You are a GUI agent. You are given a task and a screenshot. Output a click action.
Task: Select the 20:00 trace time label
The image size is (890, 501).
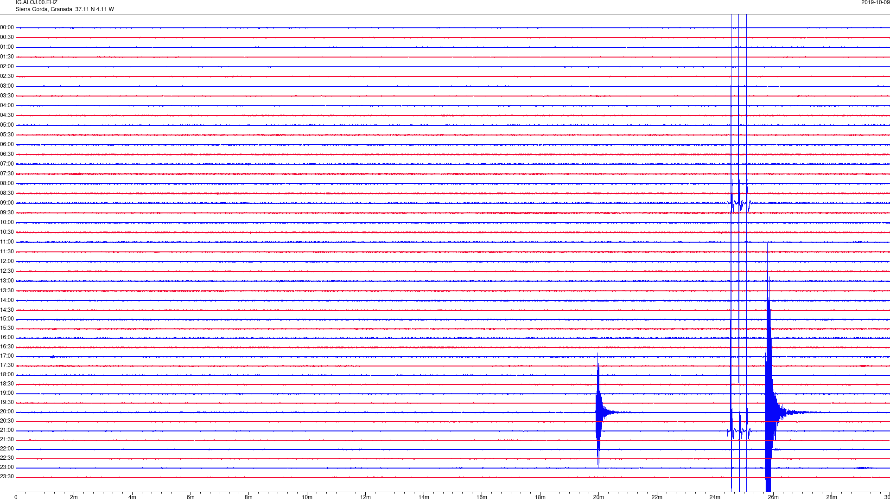tap(7, 411)
